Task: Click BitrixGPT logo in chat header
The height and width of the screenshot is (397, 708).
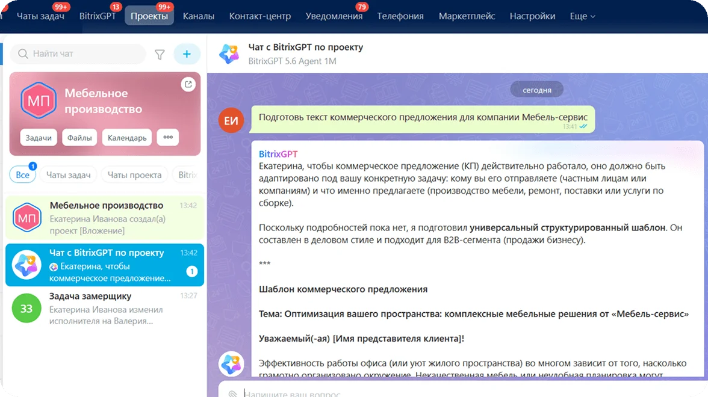Action: tap(229, 54)
